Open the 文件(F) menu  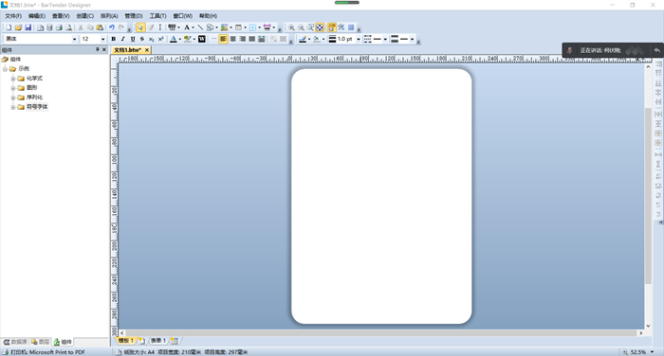(x=13, y=16)
